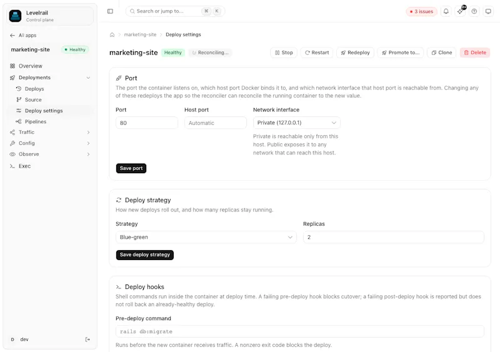
Task: Focus the Search or jump to field
Action: [175, 11]
